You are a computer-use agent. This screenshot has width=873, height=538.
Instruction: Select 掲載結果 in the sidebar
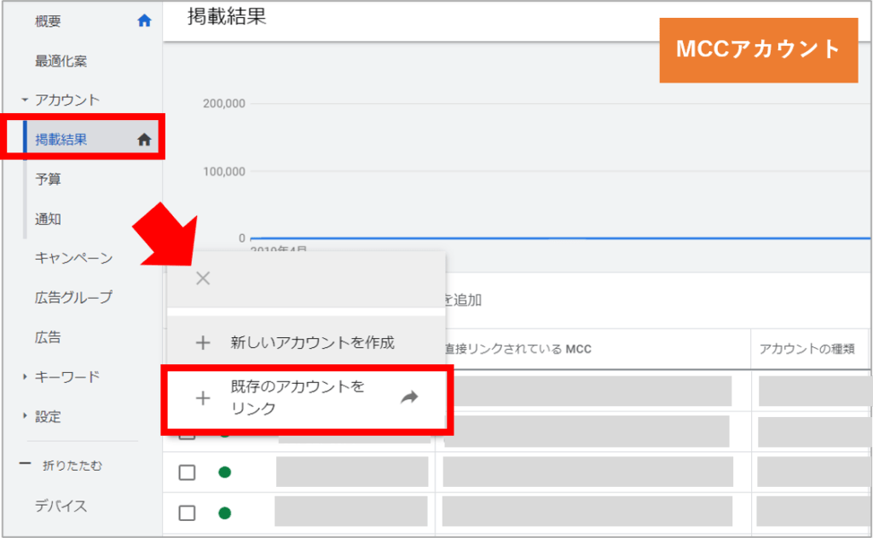[x=61, y=140]
